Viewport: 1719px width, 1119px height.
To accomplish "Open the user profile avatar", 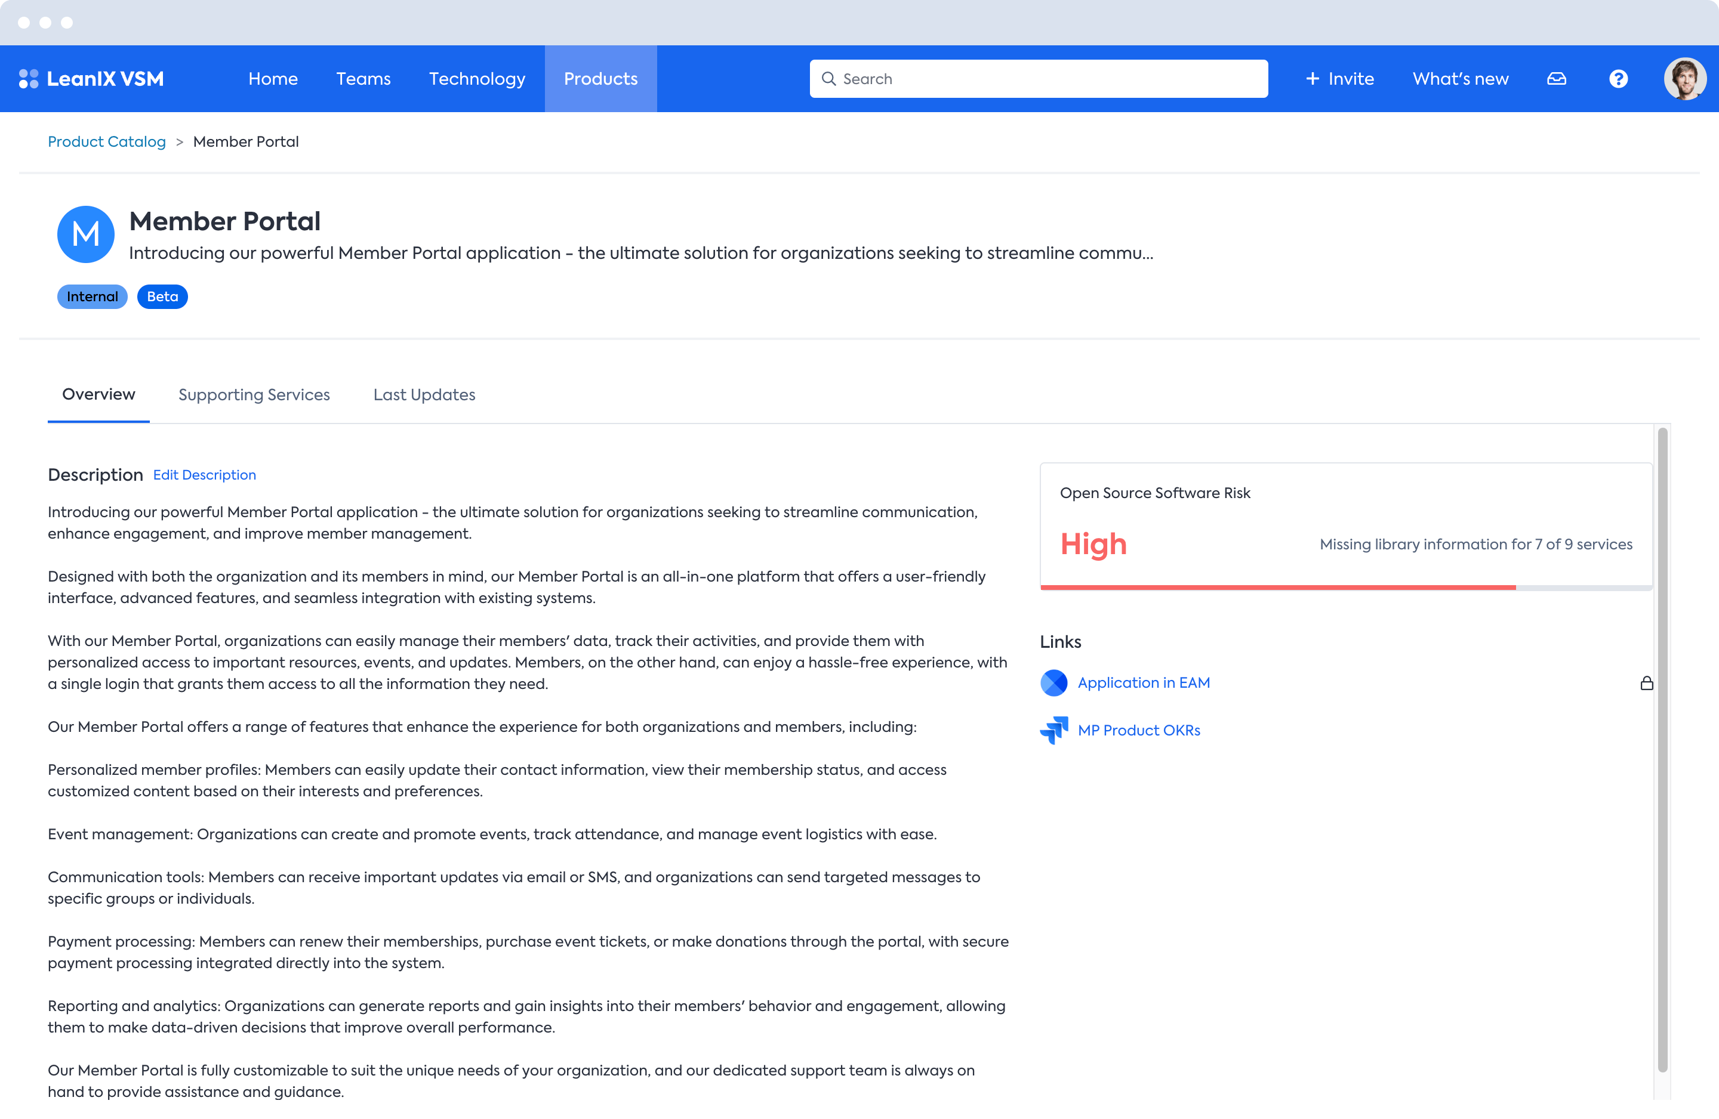I will (x=1685, y=79).
